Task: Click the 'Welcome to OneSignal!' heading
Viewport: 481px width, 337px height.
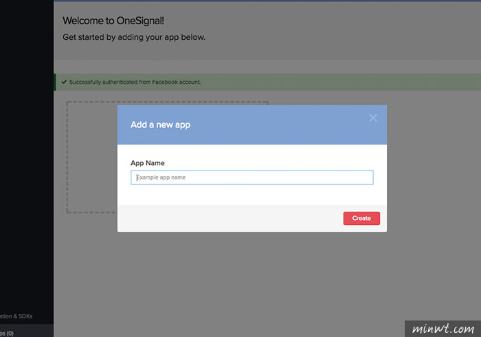Action: tap(113, 21)
